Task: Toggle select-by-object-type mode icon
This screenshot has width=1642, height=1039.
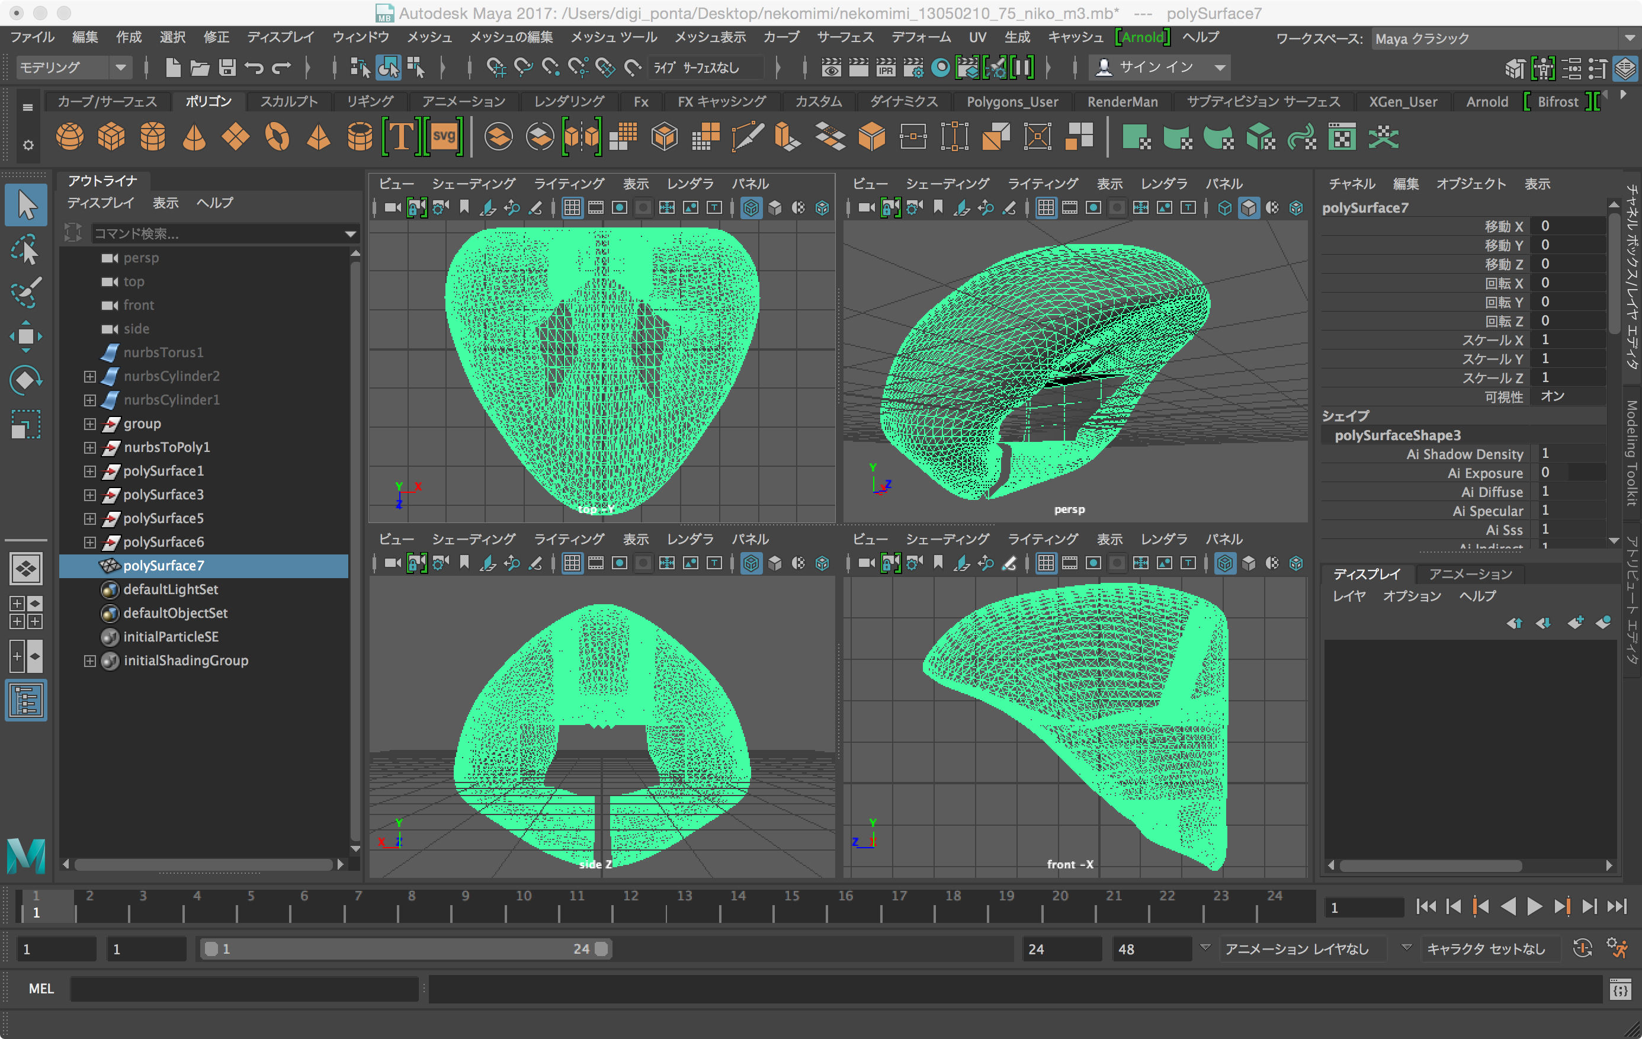Action: pyautogui.click(x=388, y=68)
